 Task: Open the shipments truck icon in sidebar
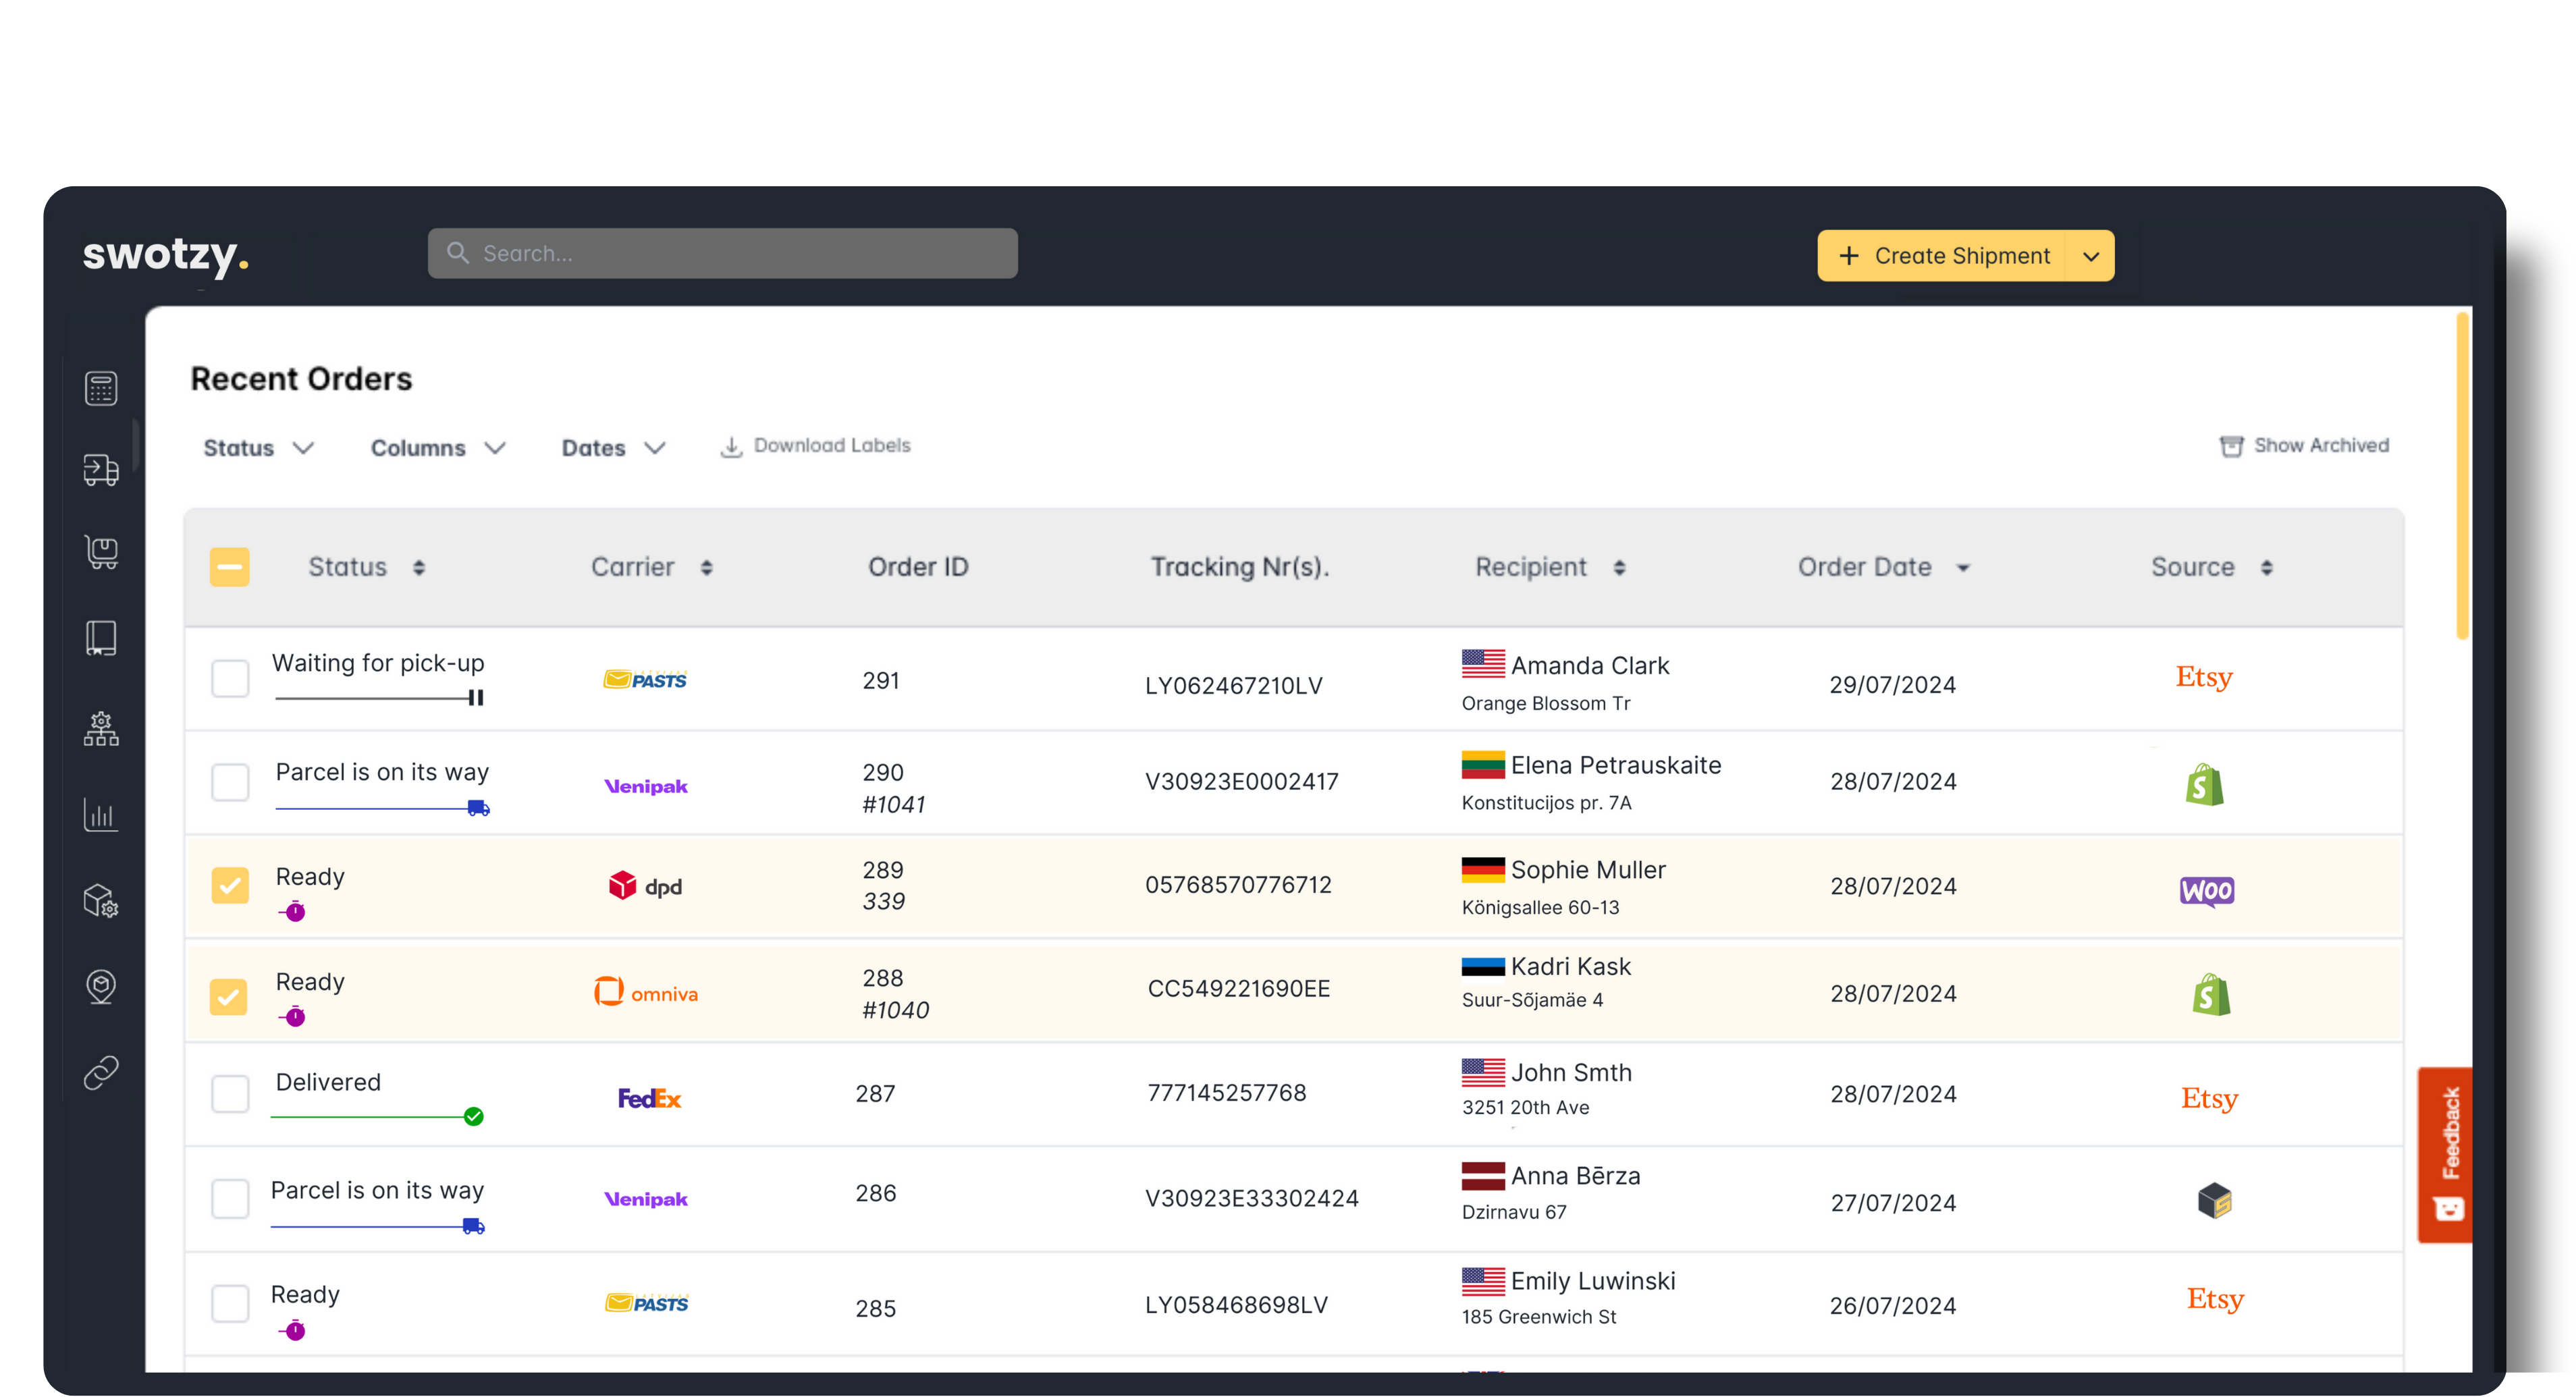[x=101, y=469]
